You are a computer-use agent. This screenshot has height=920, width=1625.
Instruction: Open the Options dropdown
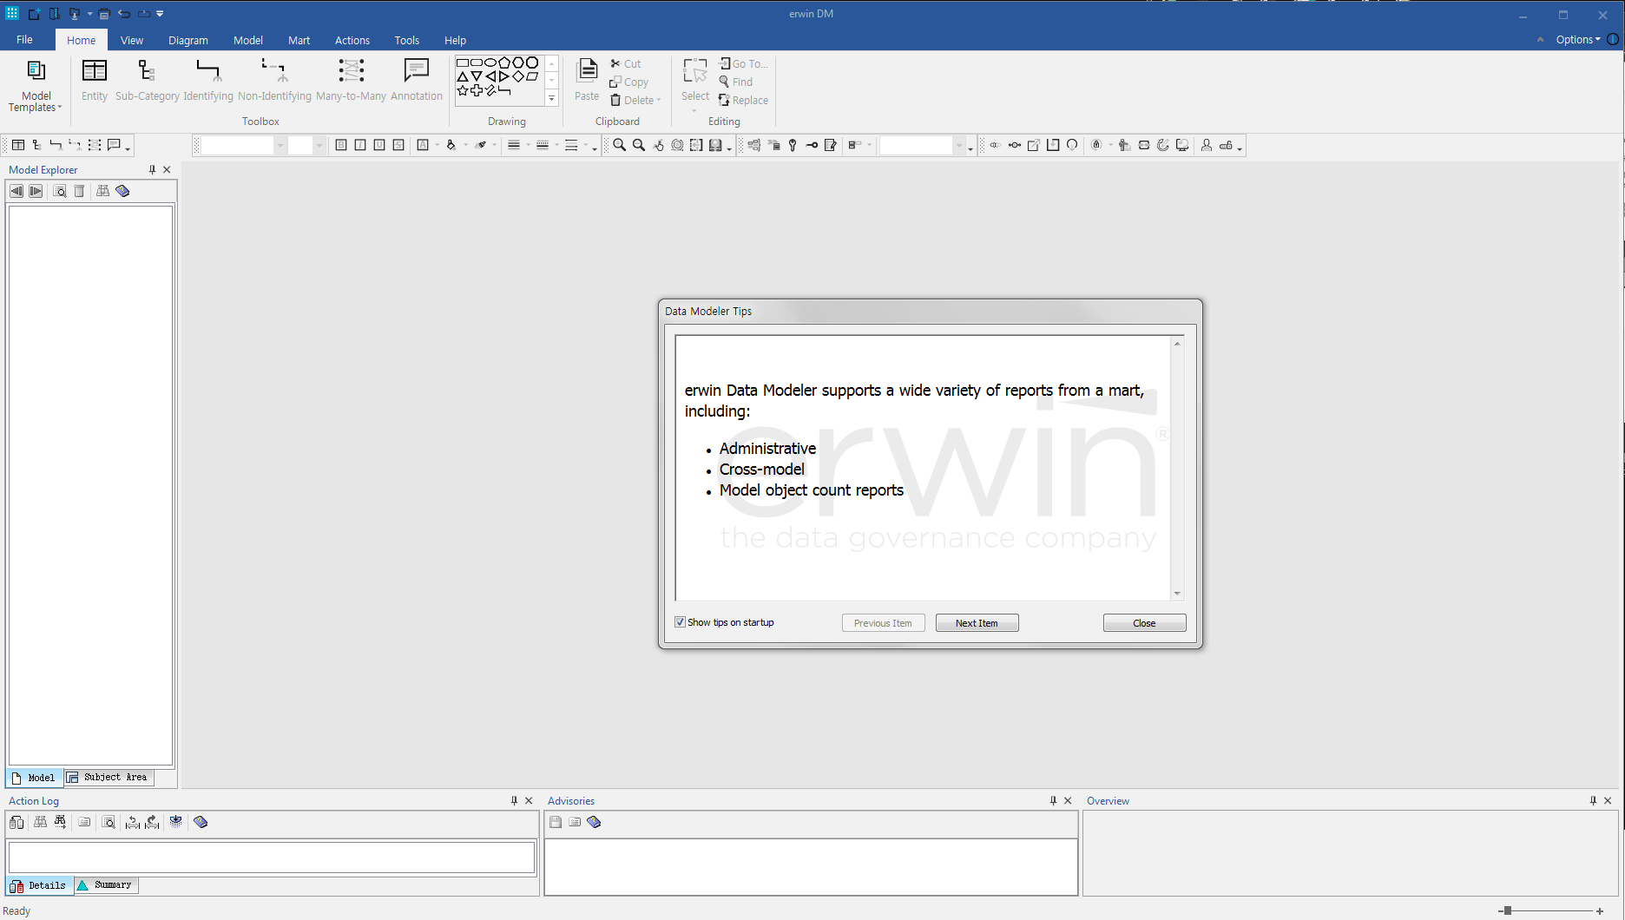(1578, 40)
